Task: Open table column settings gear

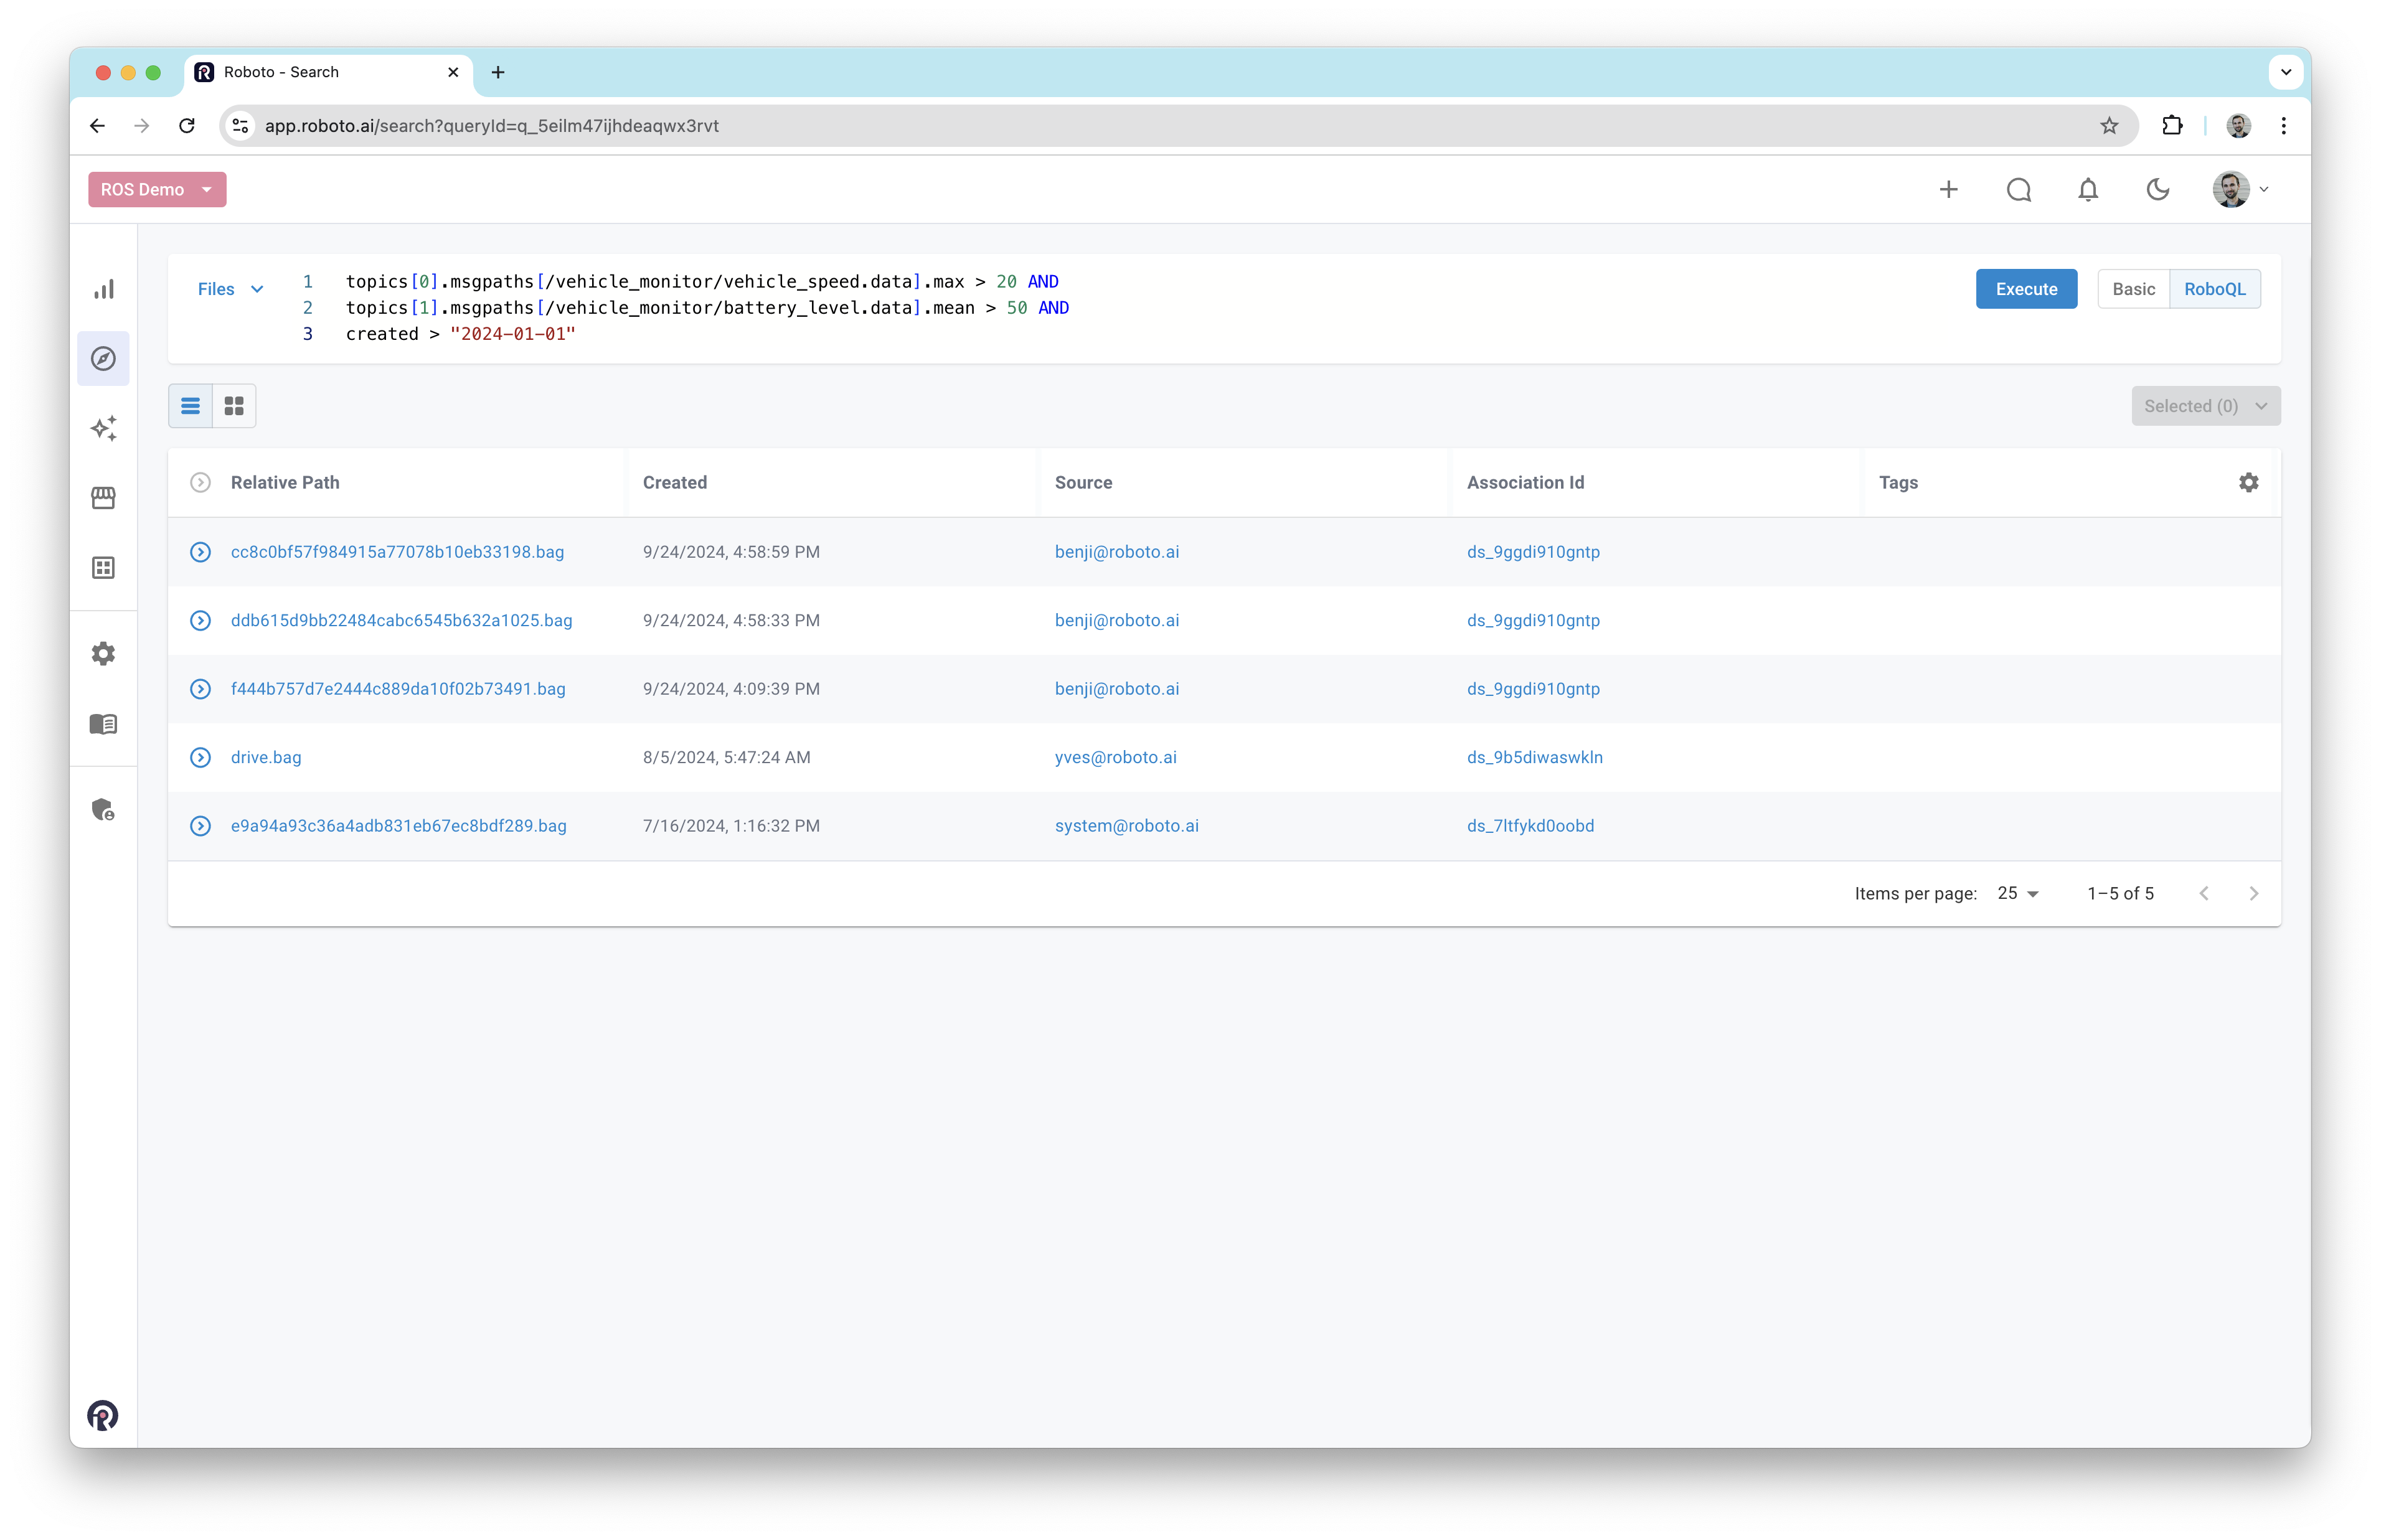Action: 2248,482
